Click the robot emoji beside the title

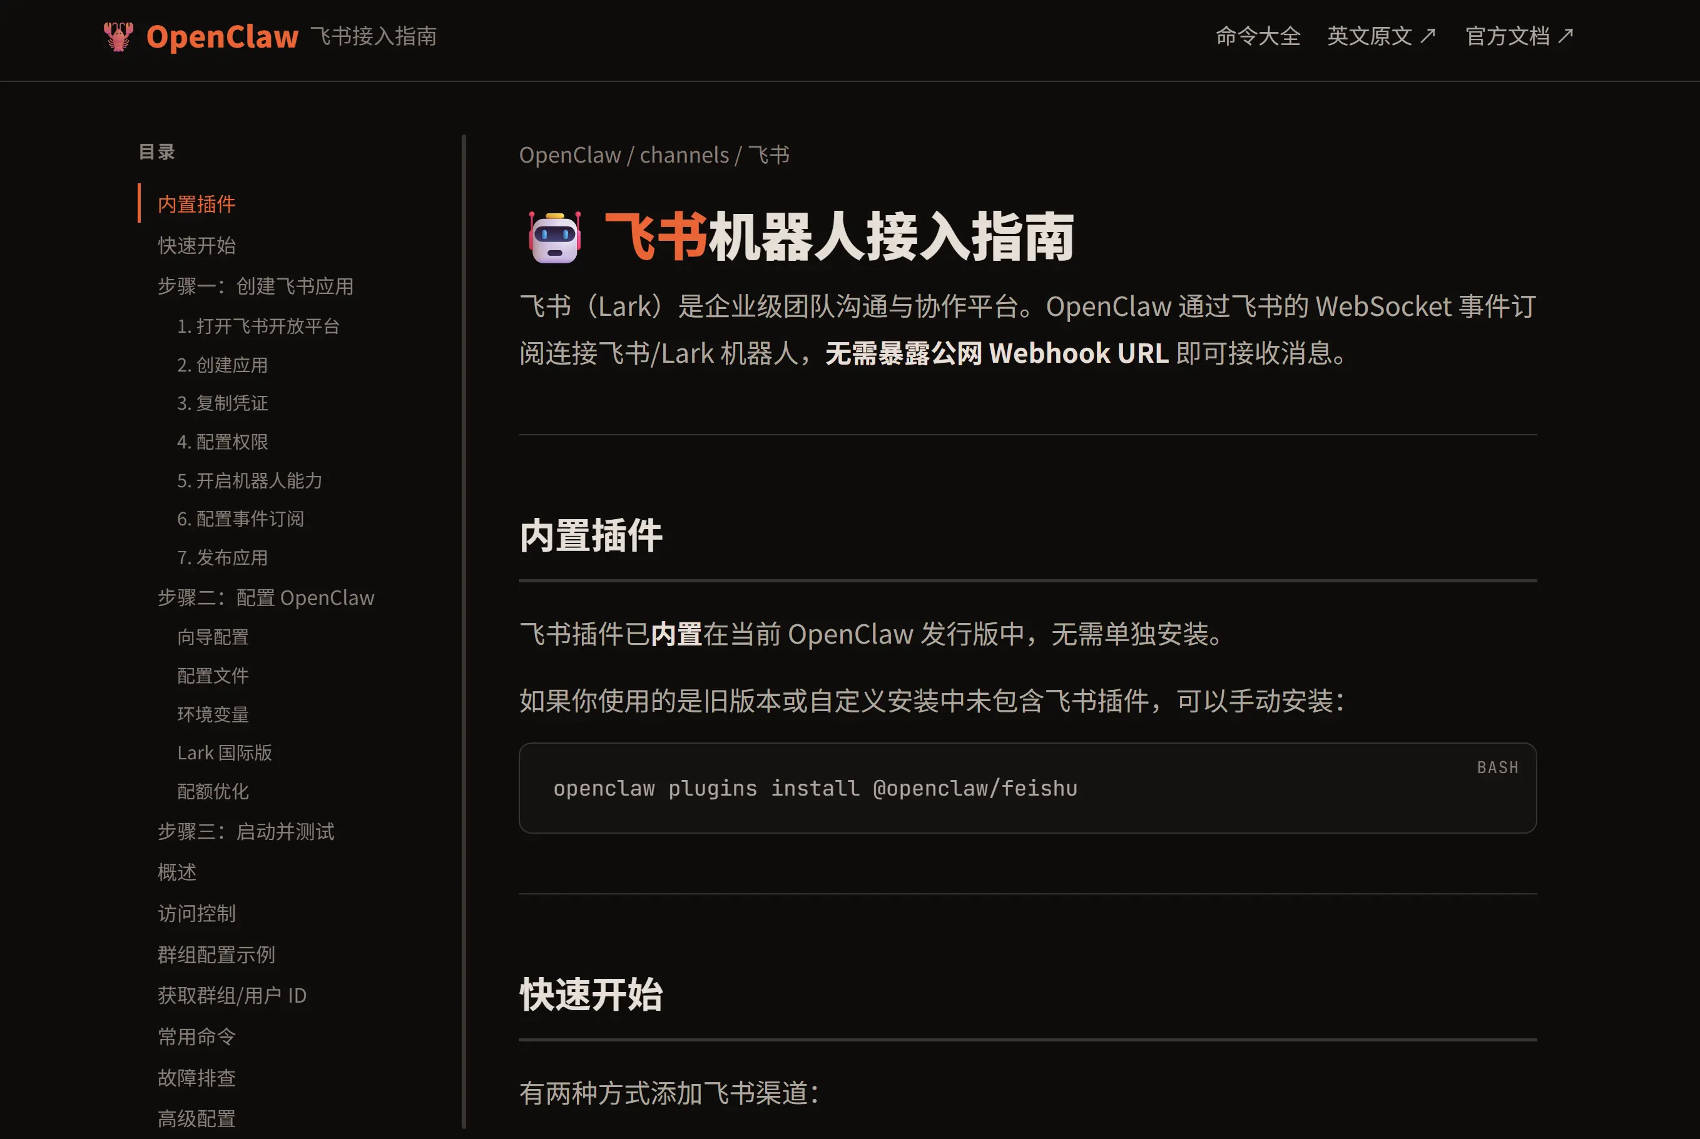[x=554, y=237]
